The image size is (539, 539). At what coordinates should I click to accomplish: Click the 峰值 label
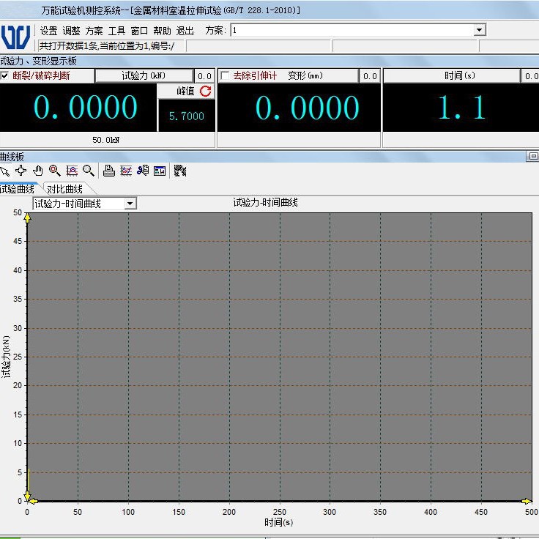[185, 91]
